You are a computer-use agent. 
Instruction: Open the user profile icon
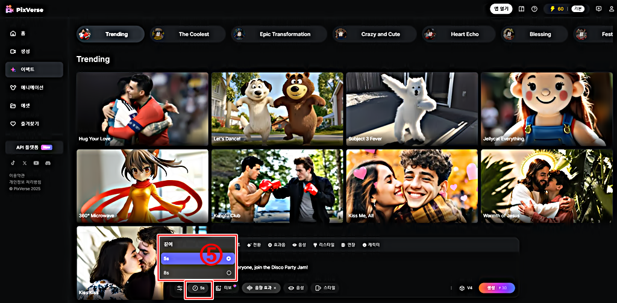(x=611, y=9)
